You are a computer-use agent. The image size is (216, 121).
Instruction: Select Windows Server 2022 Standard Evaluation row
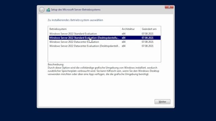point(105,34)
